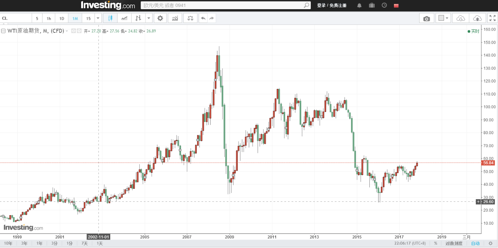Click the 2002-11-01 date marker
The image size is (498, 248).
[99, 237]
